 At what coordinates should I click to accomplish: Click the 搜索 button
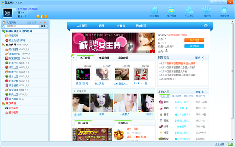[43, 26]
